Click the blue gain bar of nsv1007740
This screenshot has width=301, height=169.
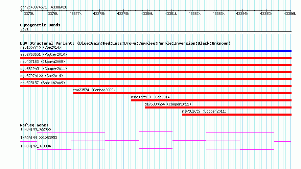click(156, 51)
